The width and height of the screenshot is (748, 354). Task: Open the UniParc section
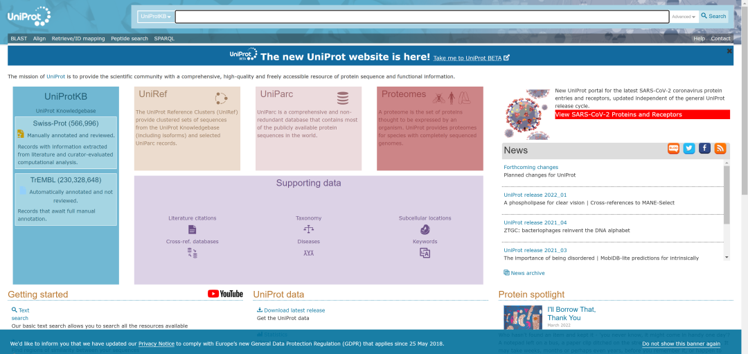276,94
